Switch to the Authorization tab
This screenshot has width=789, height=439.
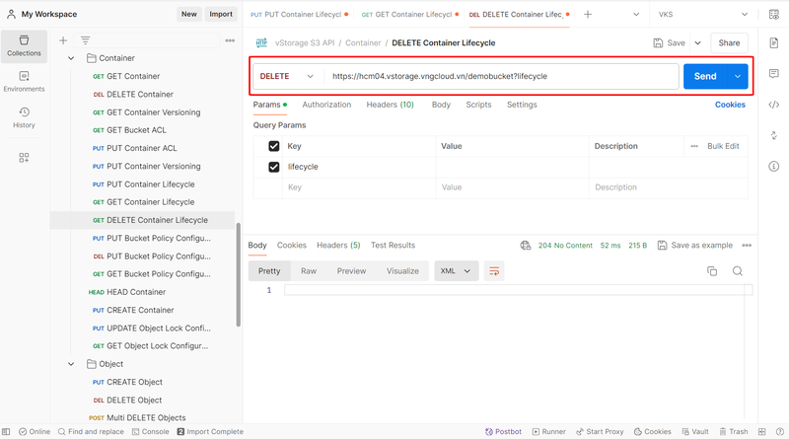coord(326,105)
